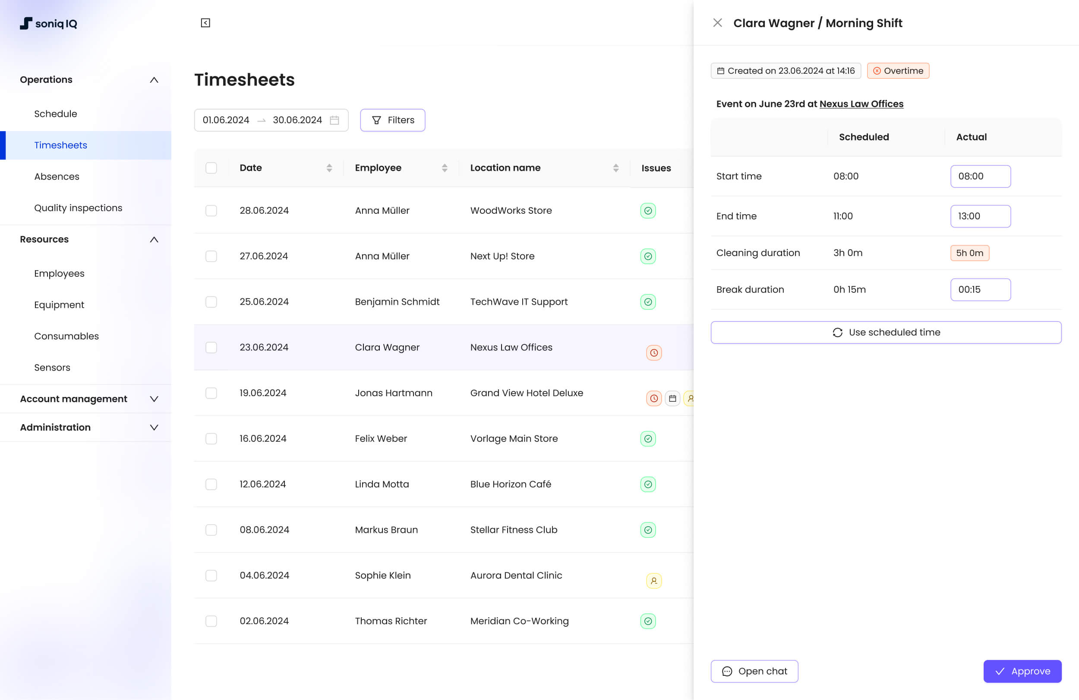Expand the Account management section
Viewport: 1079px width, 700px height.
[154, 399]
